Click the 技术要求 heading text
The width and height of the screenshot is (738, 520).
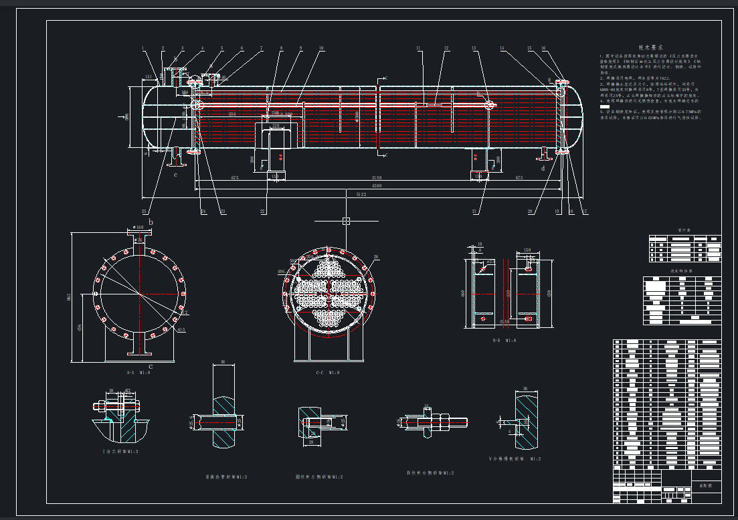tap(650, 48)
